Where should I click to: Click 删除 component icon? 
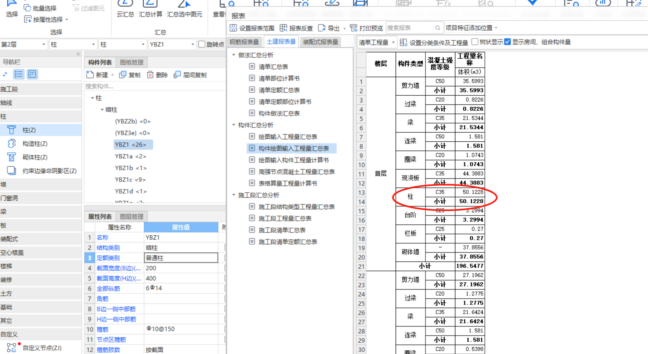pyautogui.click(x=150, y=75)
